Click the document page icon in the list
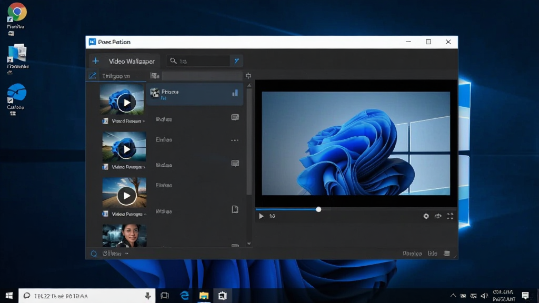The width and height of the screenshot is (539, 303). tap(235, 209)
